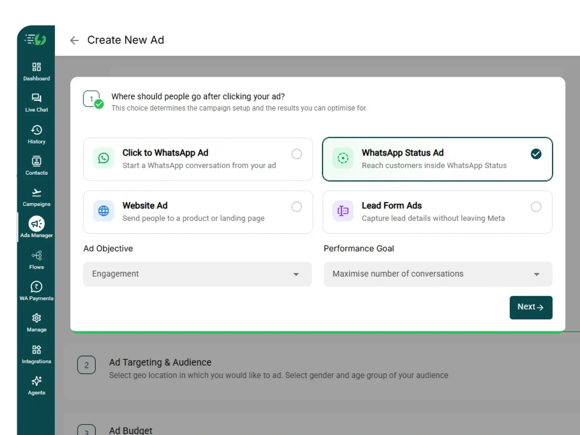The image size is (580, 435).
Task: Click the Dashboard label in sidebar
Action: [x=37, y=79]
